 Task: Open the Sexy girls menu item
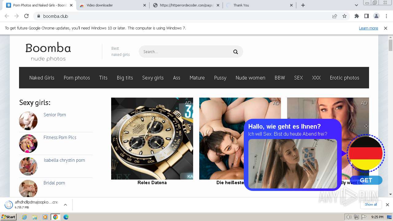click(x=153, y=78)
